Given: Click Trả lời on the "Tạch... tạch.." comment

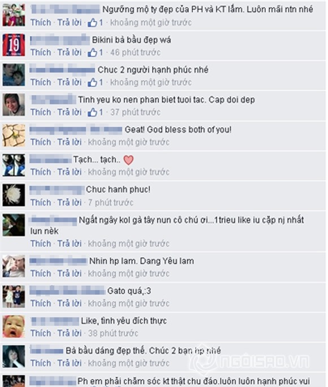Looking at the screenshot, I should click(70, 172).
